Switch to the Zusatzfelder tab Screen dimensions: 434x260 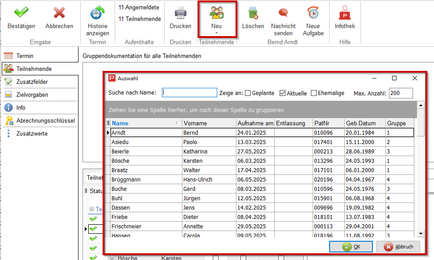(32, 82)
